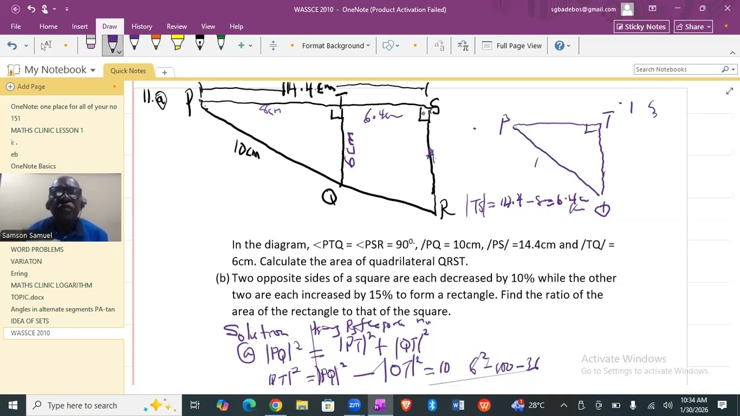Click the Samson Samuel video thumbnail
Screen dimensions: 740x416
pos(61,207)
